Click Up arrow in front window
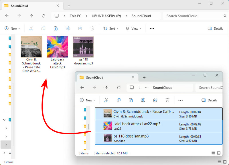The width and height of the screenshot is (229, 165). (x=106, y=88)
